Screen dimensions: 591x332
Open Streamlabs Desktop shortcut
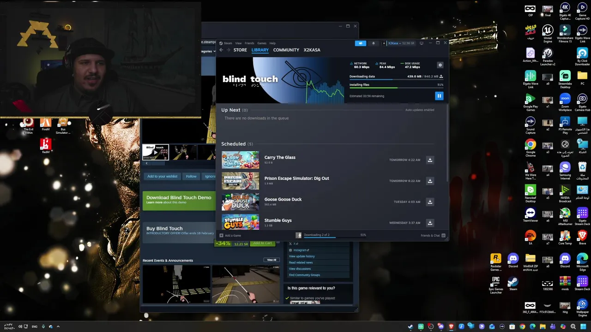565,79
